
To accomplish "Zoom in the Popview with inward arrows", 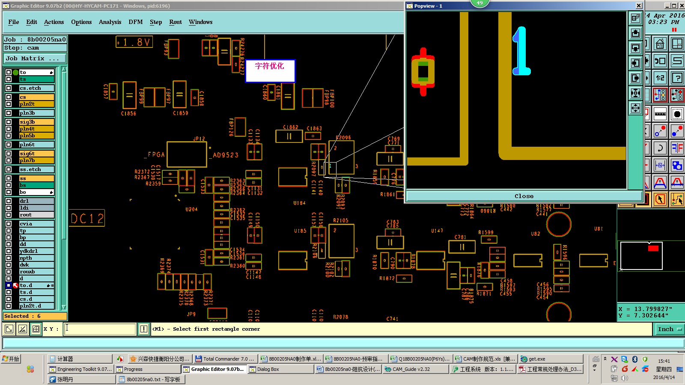I will pos(635,93).
